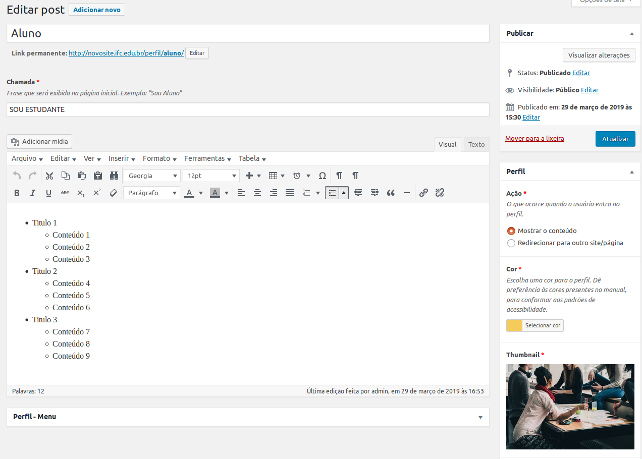Select the 'Mostrar o conteúdo' radio button
Screen dimensions: 642x459
coord(511,231)
